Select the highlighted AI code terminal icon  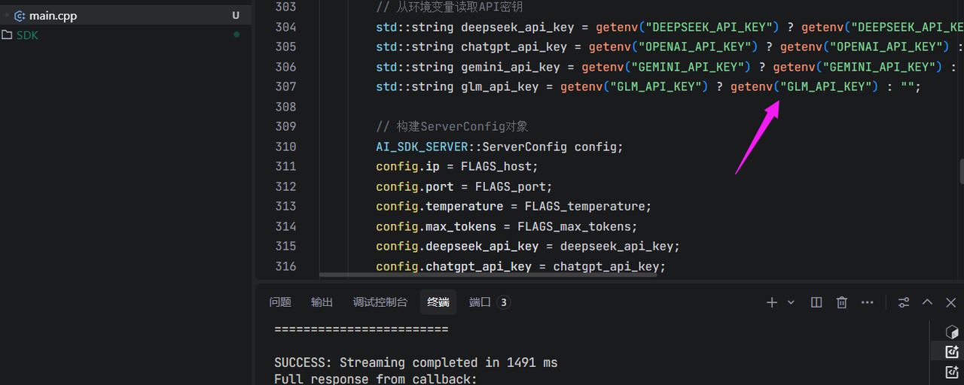(x=952, y=351)
